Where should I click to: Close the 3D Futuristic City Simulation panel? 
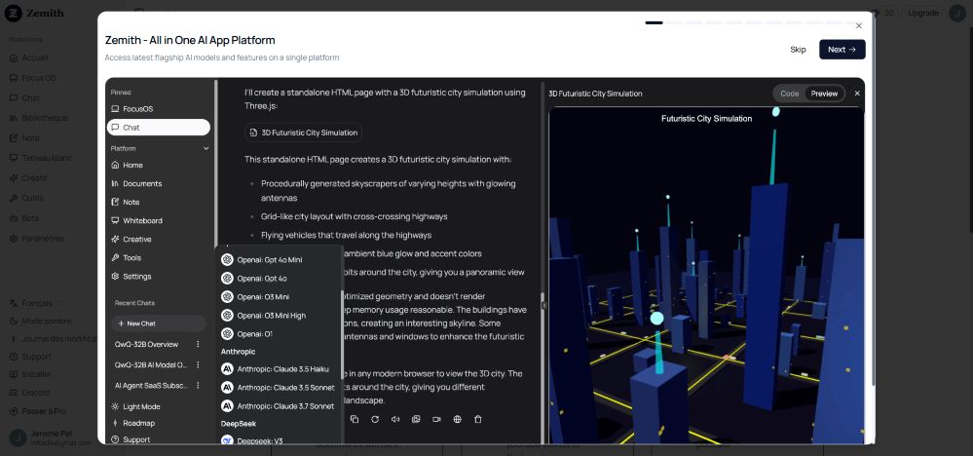click(x=857, y=94)
